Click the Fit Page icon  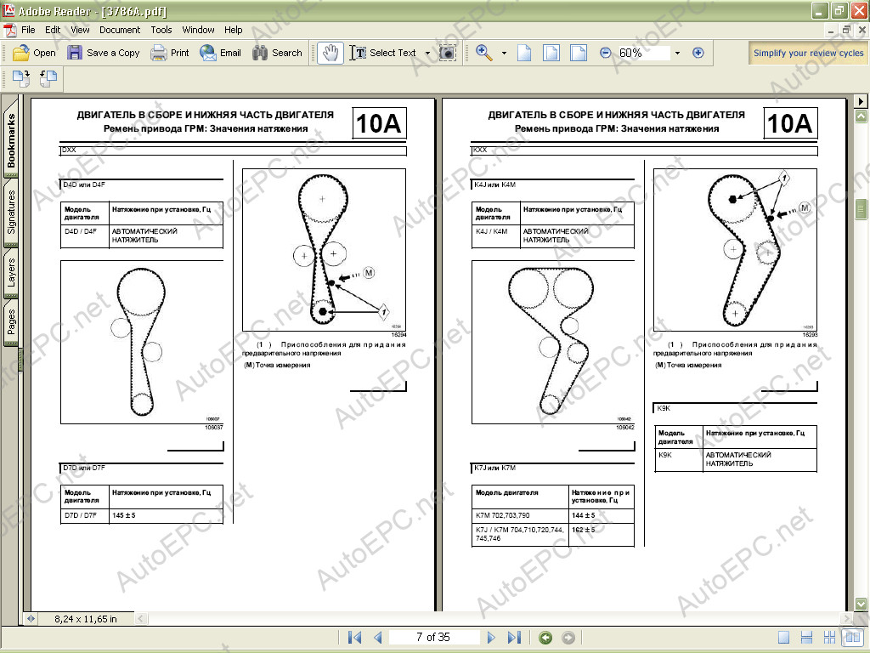(551, 53)
